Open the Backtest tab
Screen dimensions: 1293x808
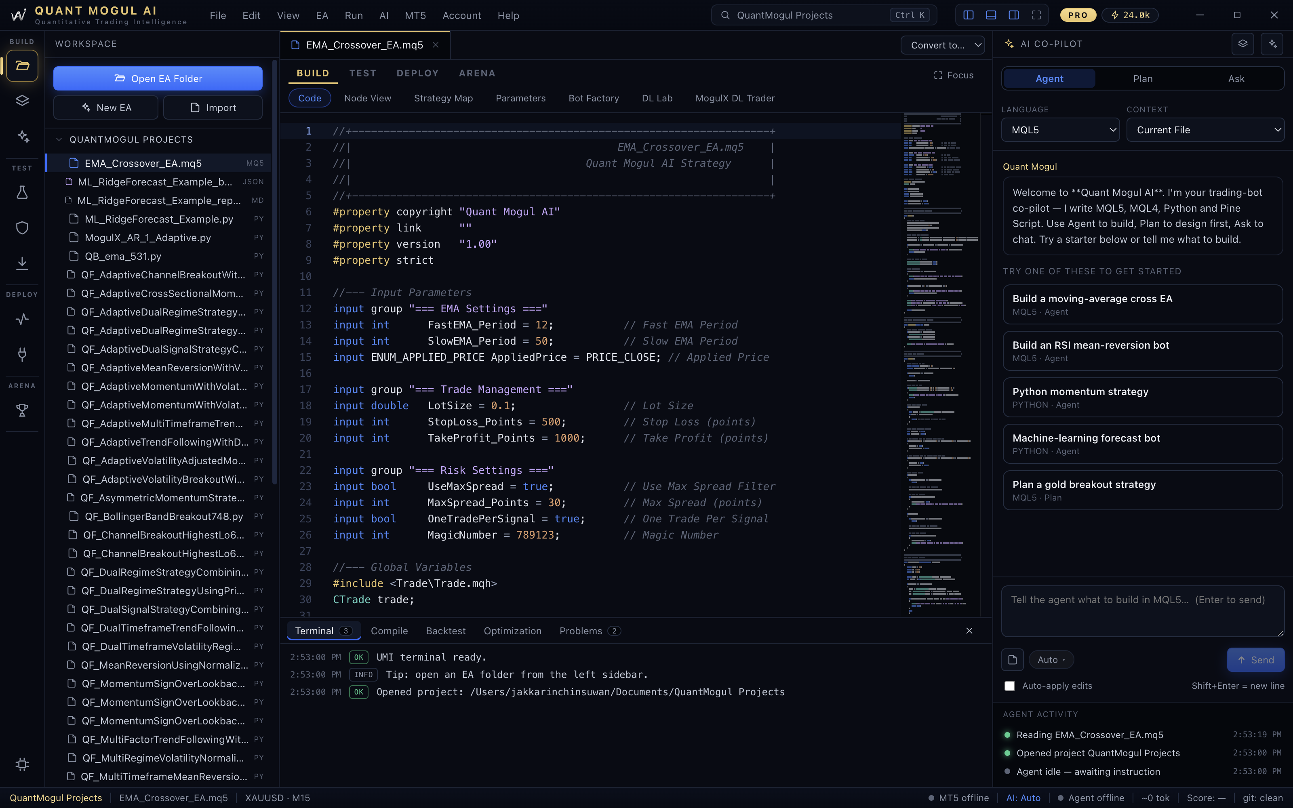446,631
